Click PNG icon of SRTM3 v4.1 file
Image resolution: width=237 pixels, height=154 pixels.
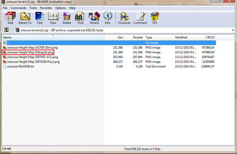click(x=5, y=57)
